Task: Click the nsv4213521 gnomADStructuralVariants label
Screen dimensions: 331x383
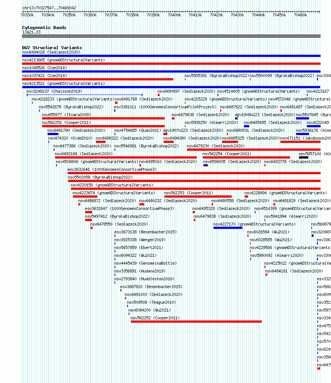Action: point(64,83)
